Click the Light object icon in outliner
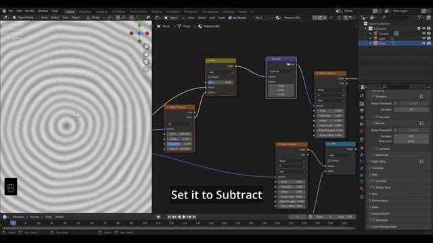 [375, 38]
